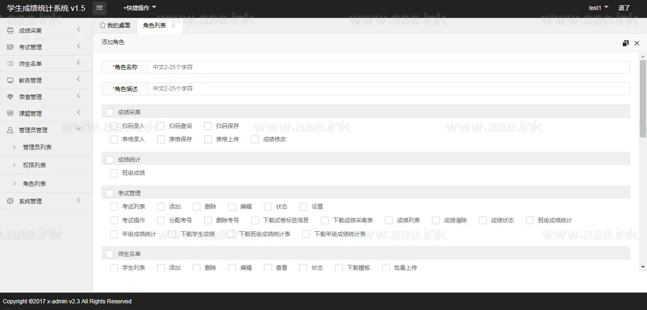Check the 下载年级成绩统计表 checkbox
This screenshot has height=310, width=647.
[x=306, y=234]
